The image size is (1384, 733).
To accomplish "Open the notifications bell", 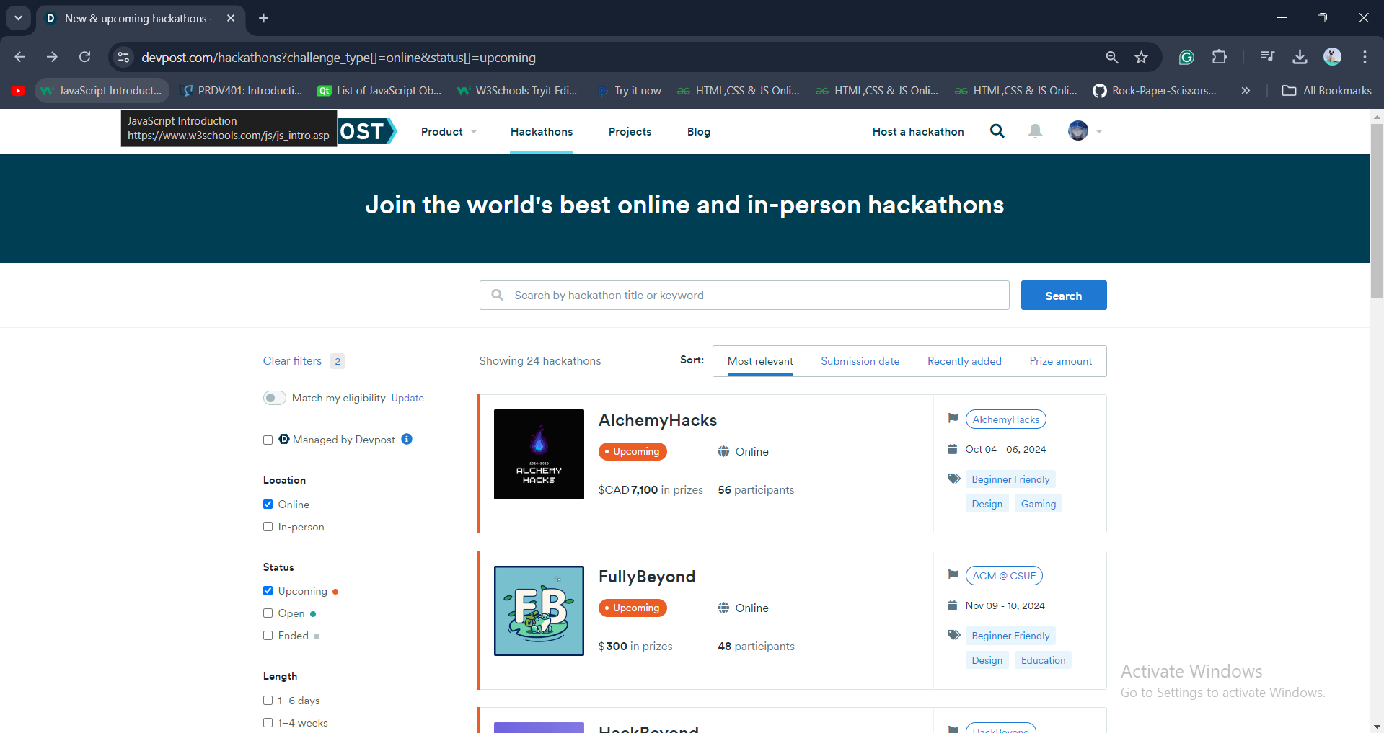I will pyautogui.click(x=1035, y=130).
